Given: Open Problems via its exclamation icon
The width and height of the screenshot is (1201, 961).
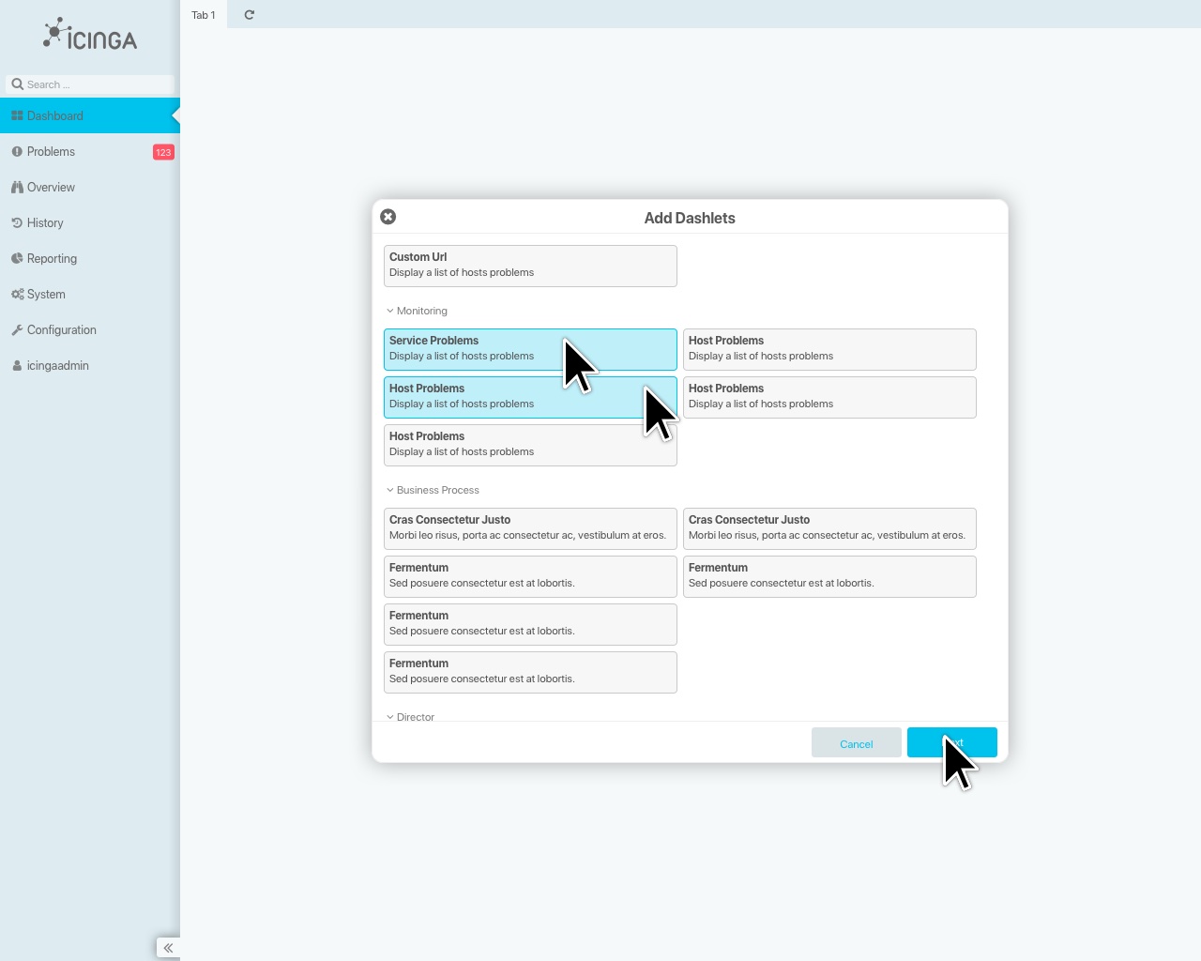Looking at the screenshot, I should click(x=19, y=151).
